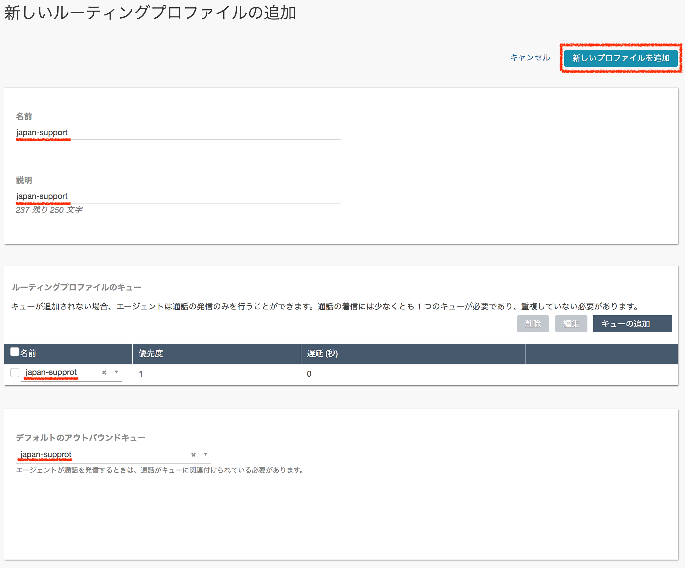Click the 遅延 (秒) column header
The height and width of the screenshot is (568, 685).
(322, 353)
